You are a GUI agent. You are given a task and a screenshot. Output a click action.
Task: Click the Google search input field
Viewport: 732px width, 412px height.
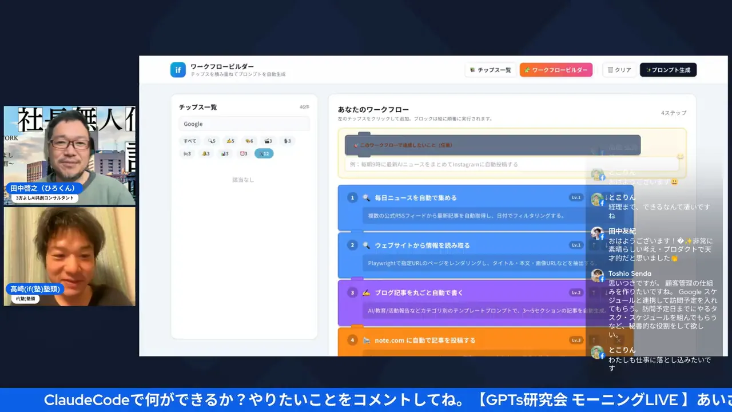244,124
